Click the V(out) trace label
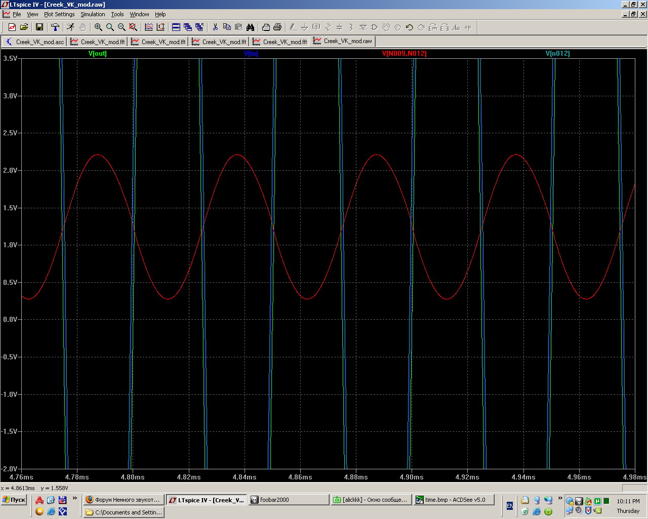Image resolution: width=648 pixels, height=519 pixels. 98,53
